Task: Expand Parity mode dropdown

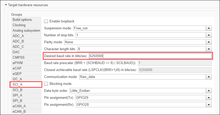Action: (209, 42)
